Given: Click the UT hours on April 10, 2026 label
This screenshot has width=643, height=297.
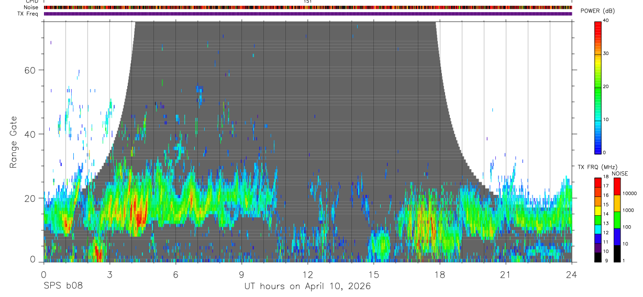Looking at the screenshot, I should (307, 287).
